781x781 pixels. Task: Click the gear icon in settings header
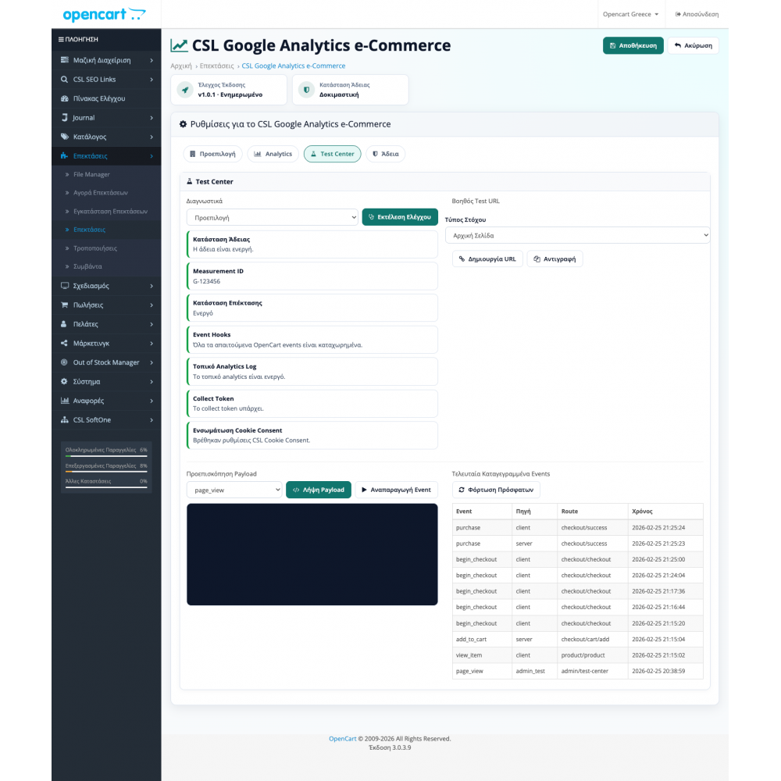[x=183, y=124]
